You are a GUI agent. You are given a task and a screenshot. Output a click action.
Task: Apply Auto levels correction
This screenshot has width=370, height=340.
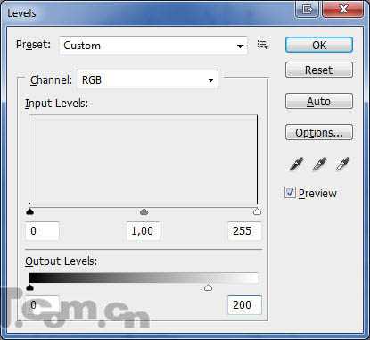[319, 101]
